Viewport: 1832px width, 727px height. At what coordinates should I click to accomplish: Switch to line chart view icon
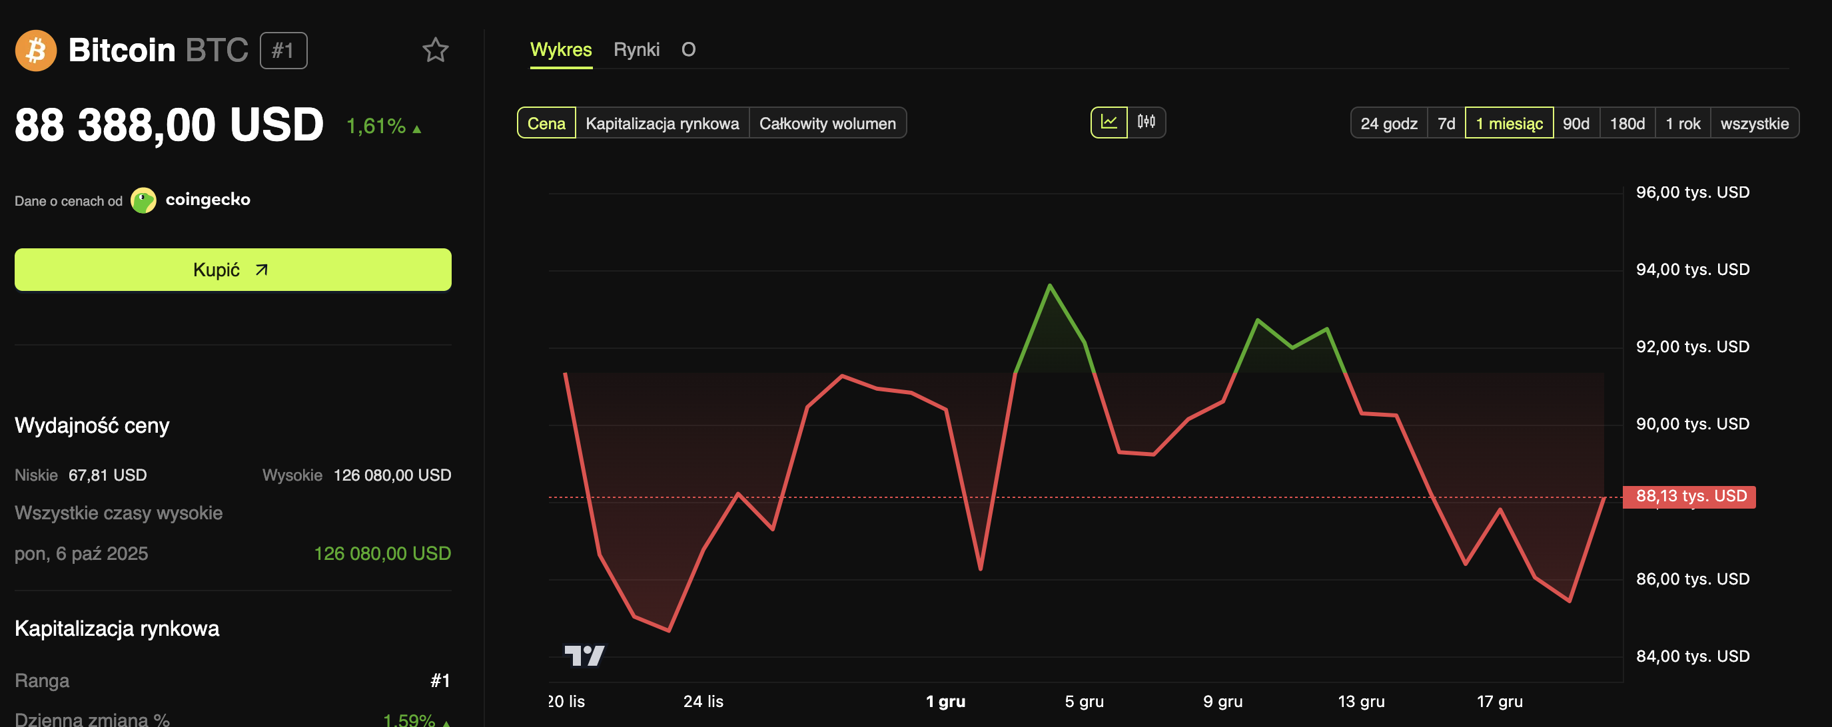1109,122
